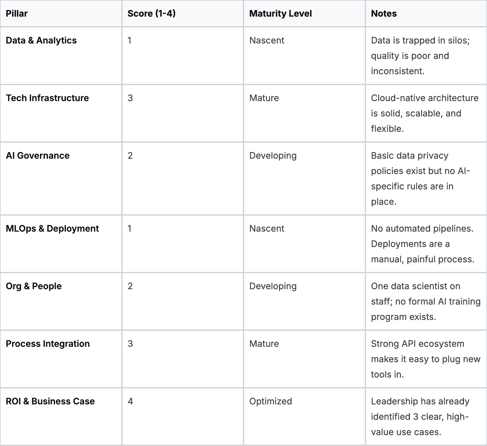Select the Data & Analytics pillar cell
The image size is (487, 446).
pyautogui.click(x=41, y=40)
